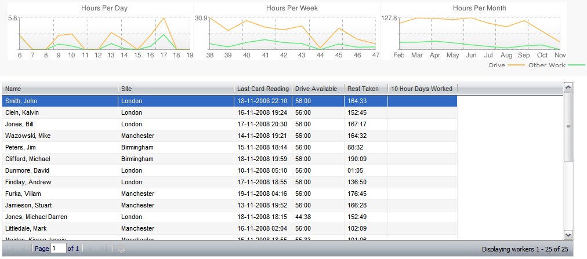This screenshot has width=587, height=259.
Task: Click the scroll up arrow of the table
Action: [568, 87]
